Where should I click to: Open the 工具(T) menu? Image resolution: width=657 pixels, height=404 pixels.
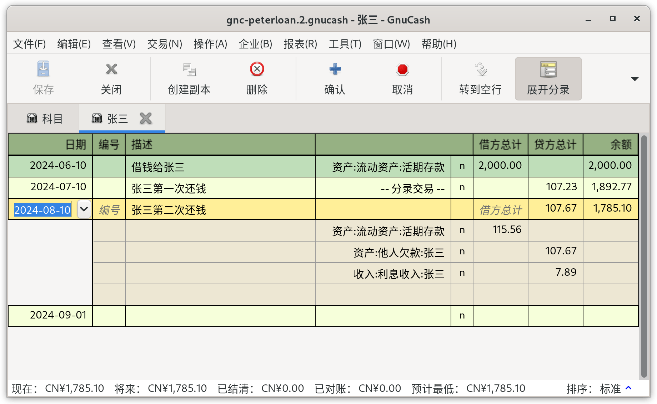[345, 44]
